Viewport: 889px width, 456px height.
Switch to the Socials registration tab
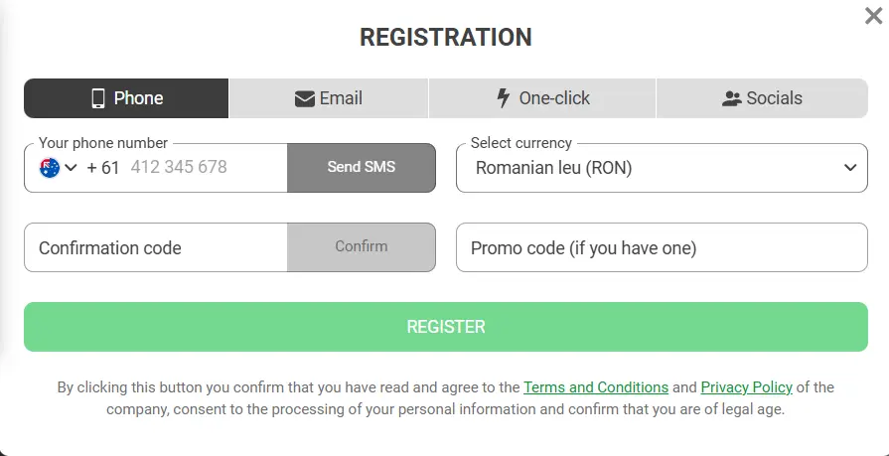tap(762, 98)
